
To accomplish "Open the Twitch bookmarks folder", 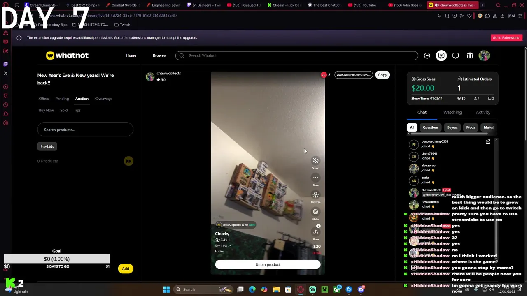I will [122, 25].
